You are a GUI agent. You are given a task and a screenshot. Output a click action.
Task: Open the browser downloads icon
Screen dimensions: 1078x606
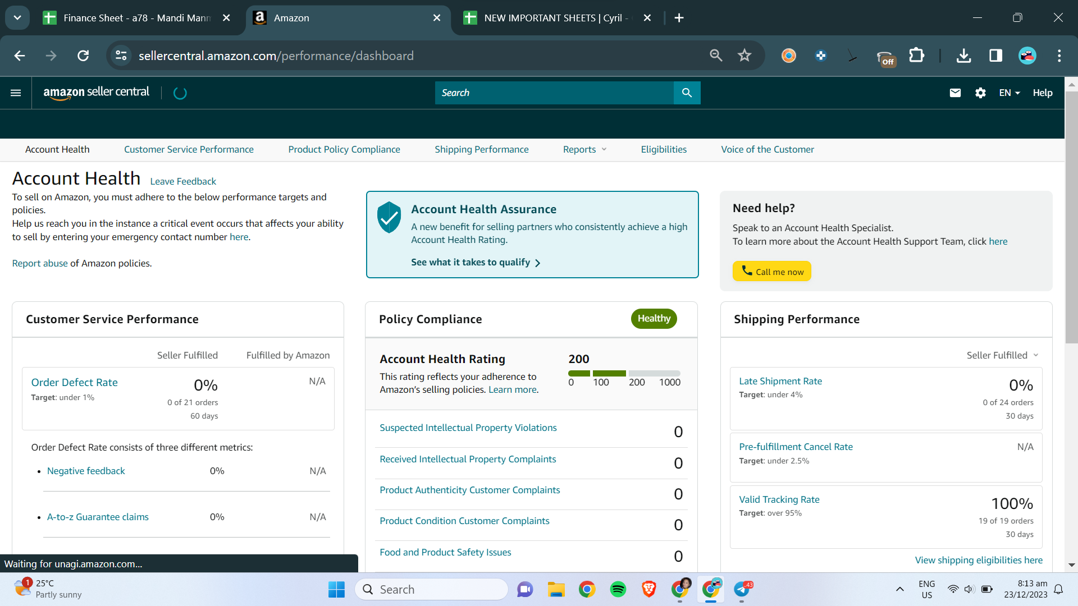[963, 56]
